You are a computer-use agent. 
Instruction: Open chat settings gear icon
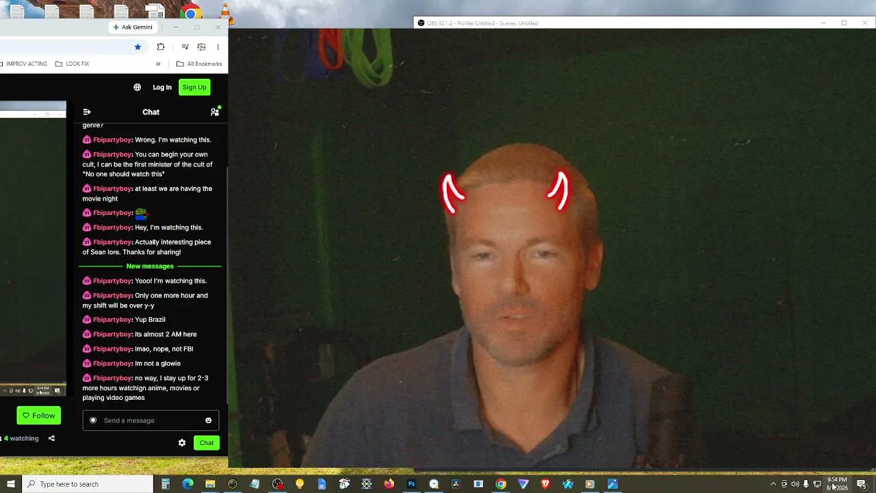pyautogui.click(x=182, y=443)
